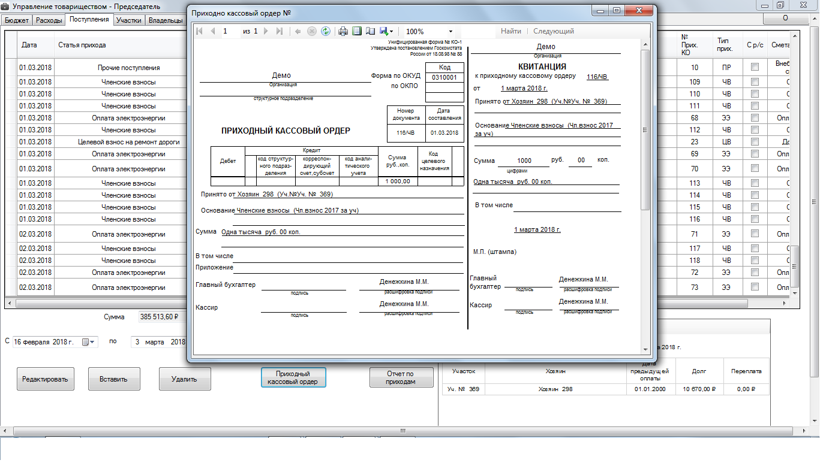
Task: Check С р/с box for order 10
Action: point(755,67)
